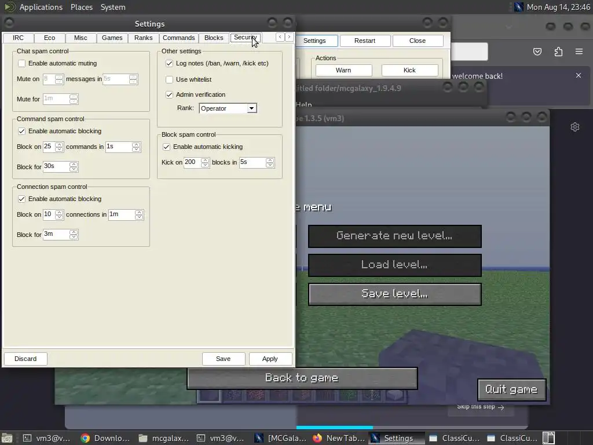Toggle Log notes checkbox
The height and width of the screenshot is (445, 593).
click(169, 63)
